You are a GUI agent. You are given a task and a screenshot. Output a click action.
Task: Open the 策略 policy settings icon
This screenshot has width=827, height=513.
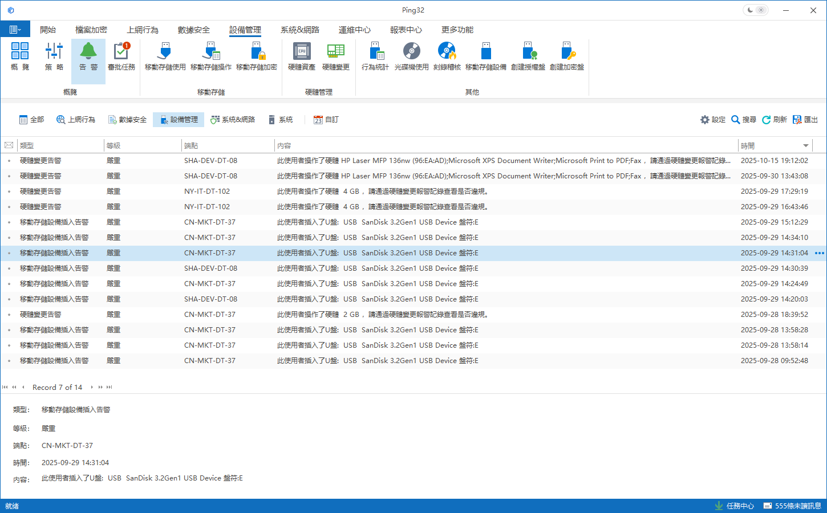[x=54, y=56]
